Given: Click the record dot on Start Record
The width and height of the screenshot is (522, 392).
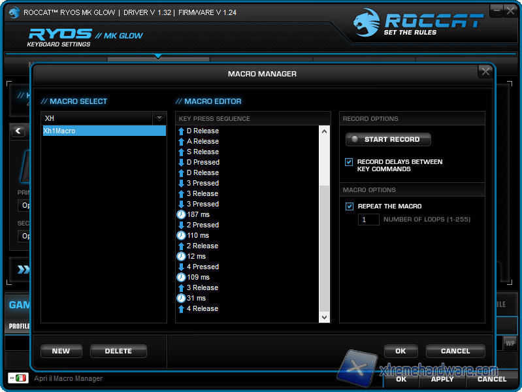Looking at the screenshot, I should click(355, 139).
